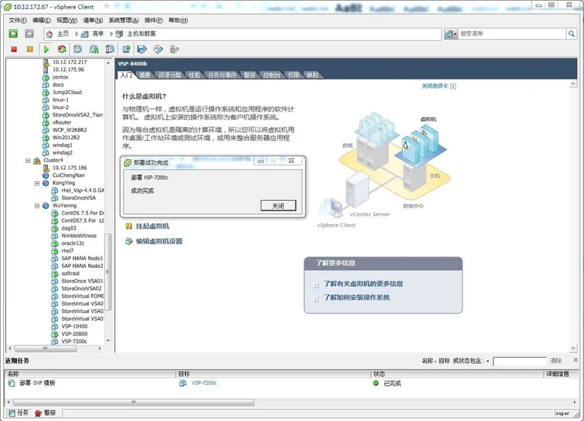The height and width of the screenshot is (421, 584).
Task: Click the inventory icon in the breadcrumb
Action: click(x=85, y=34)
